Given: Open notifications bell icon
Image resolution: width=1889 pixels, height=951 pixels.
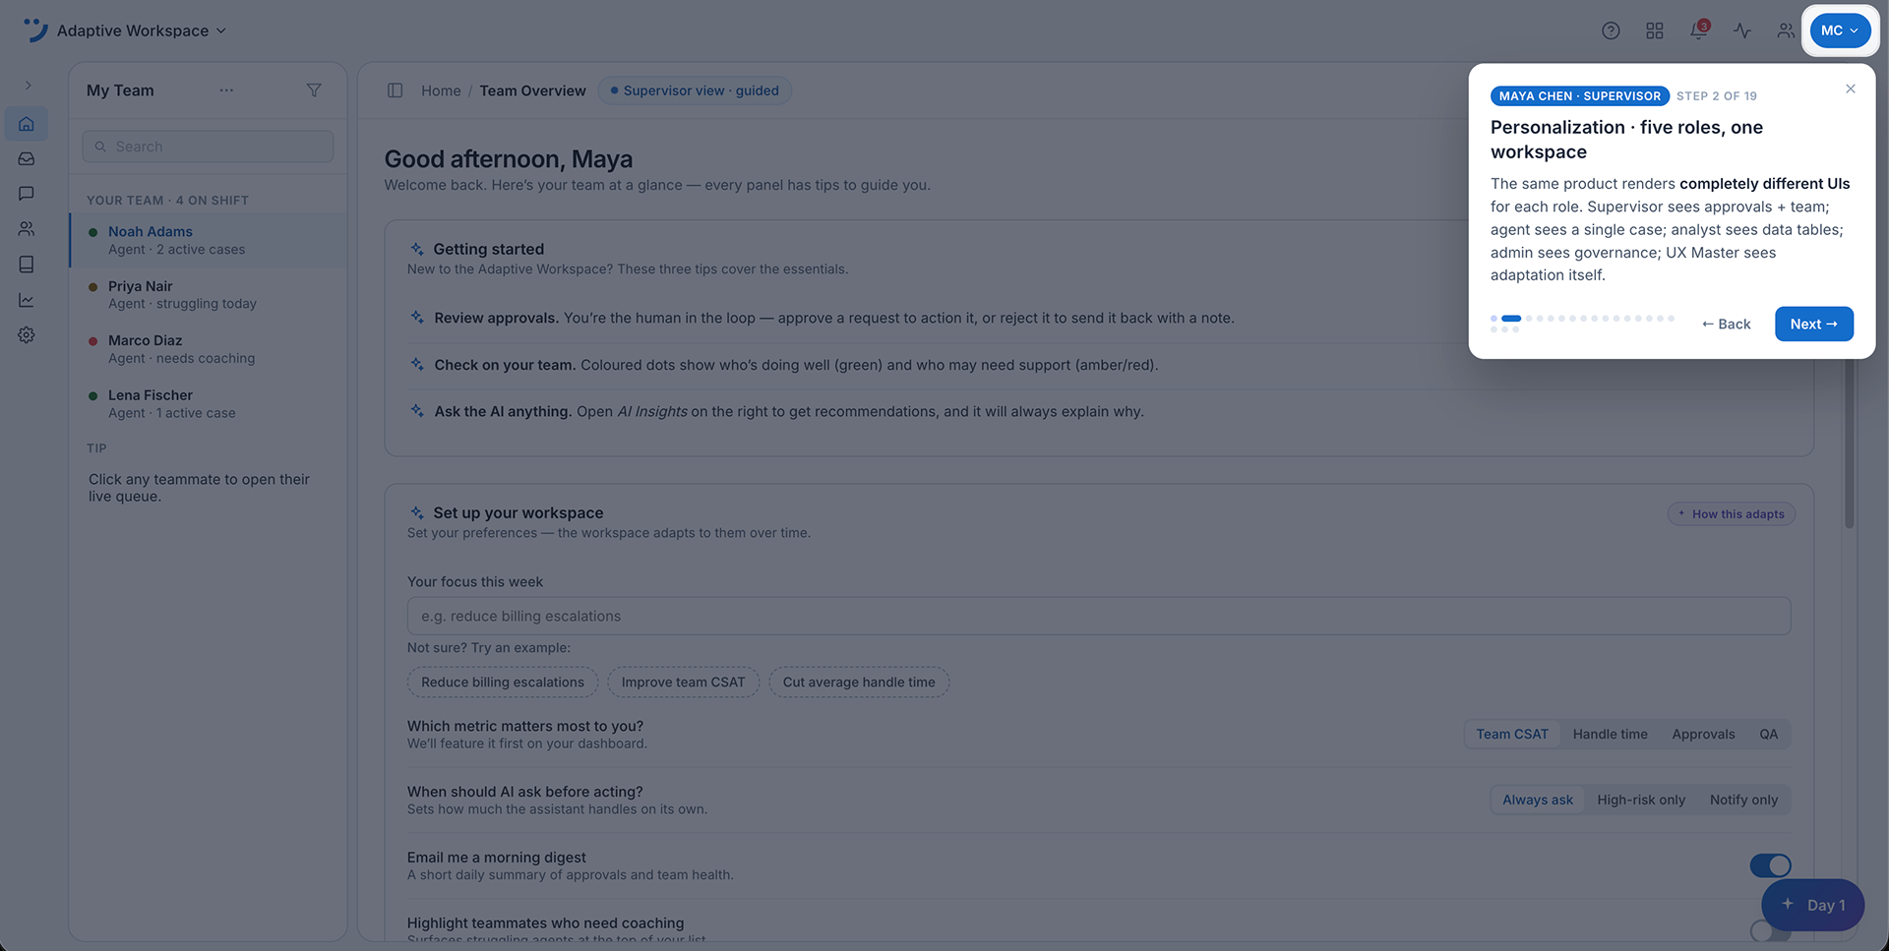Looking at the screenshot, I should pyautogui.click(x=1699, y=30).
